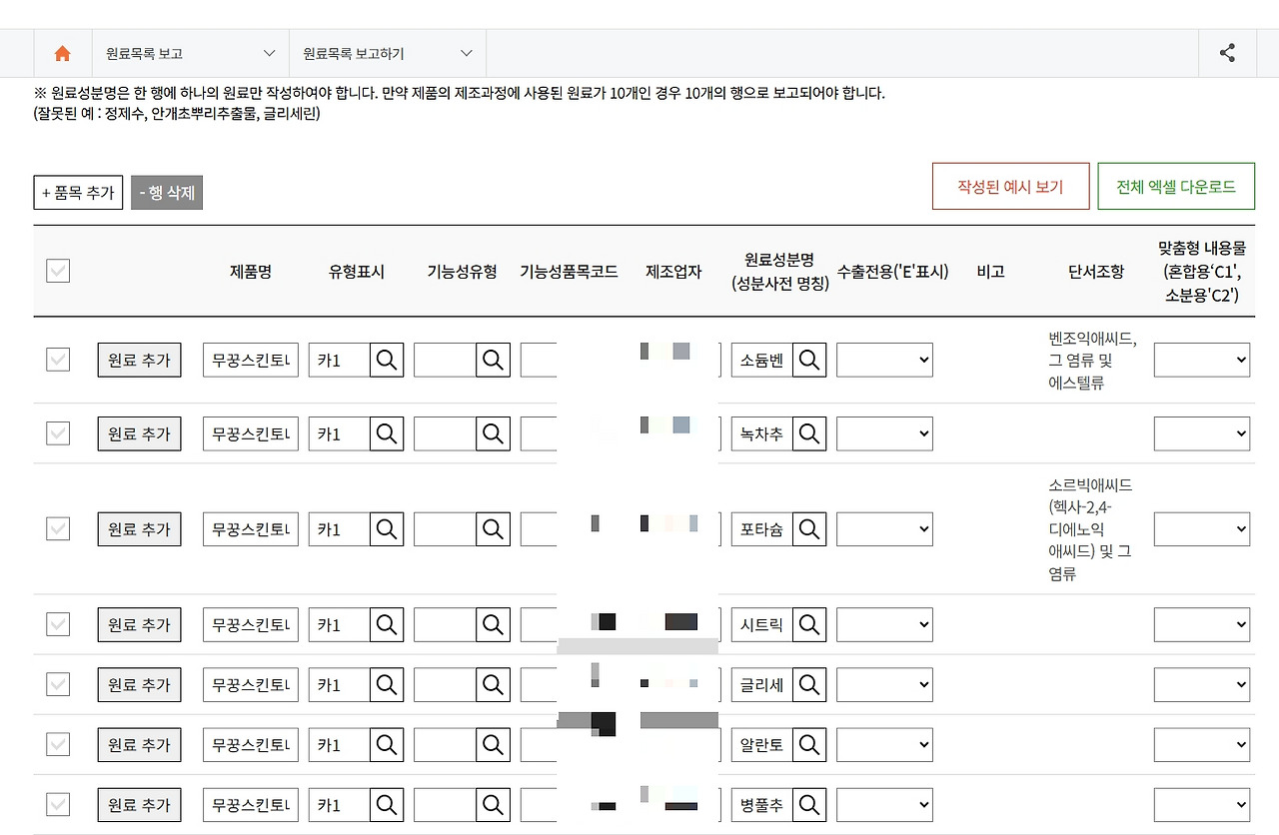Open the 유형표시 search magnifier in the first row
The width and height of the screenshot is (1279, 835).
tap(386, 360)
